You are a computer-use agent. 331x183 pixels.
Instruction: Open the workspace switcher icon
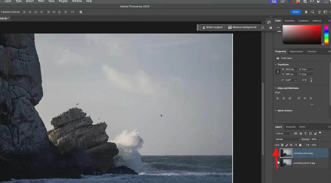pyautogui.click(x=326, y=12)
